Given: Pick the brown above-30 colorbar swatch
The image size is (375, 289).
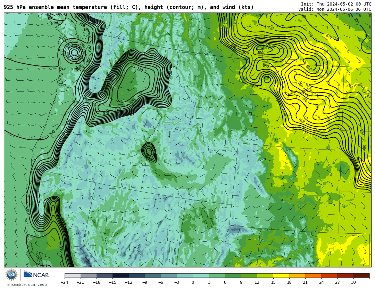Looking at the screenshot, I should point(361,275).
